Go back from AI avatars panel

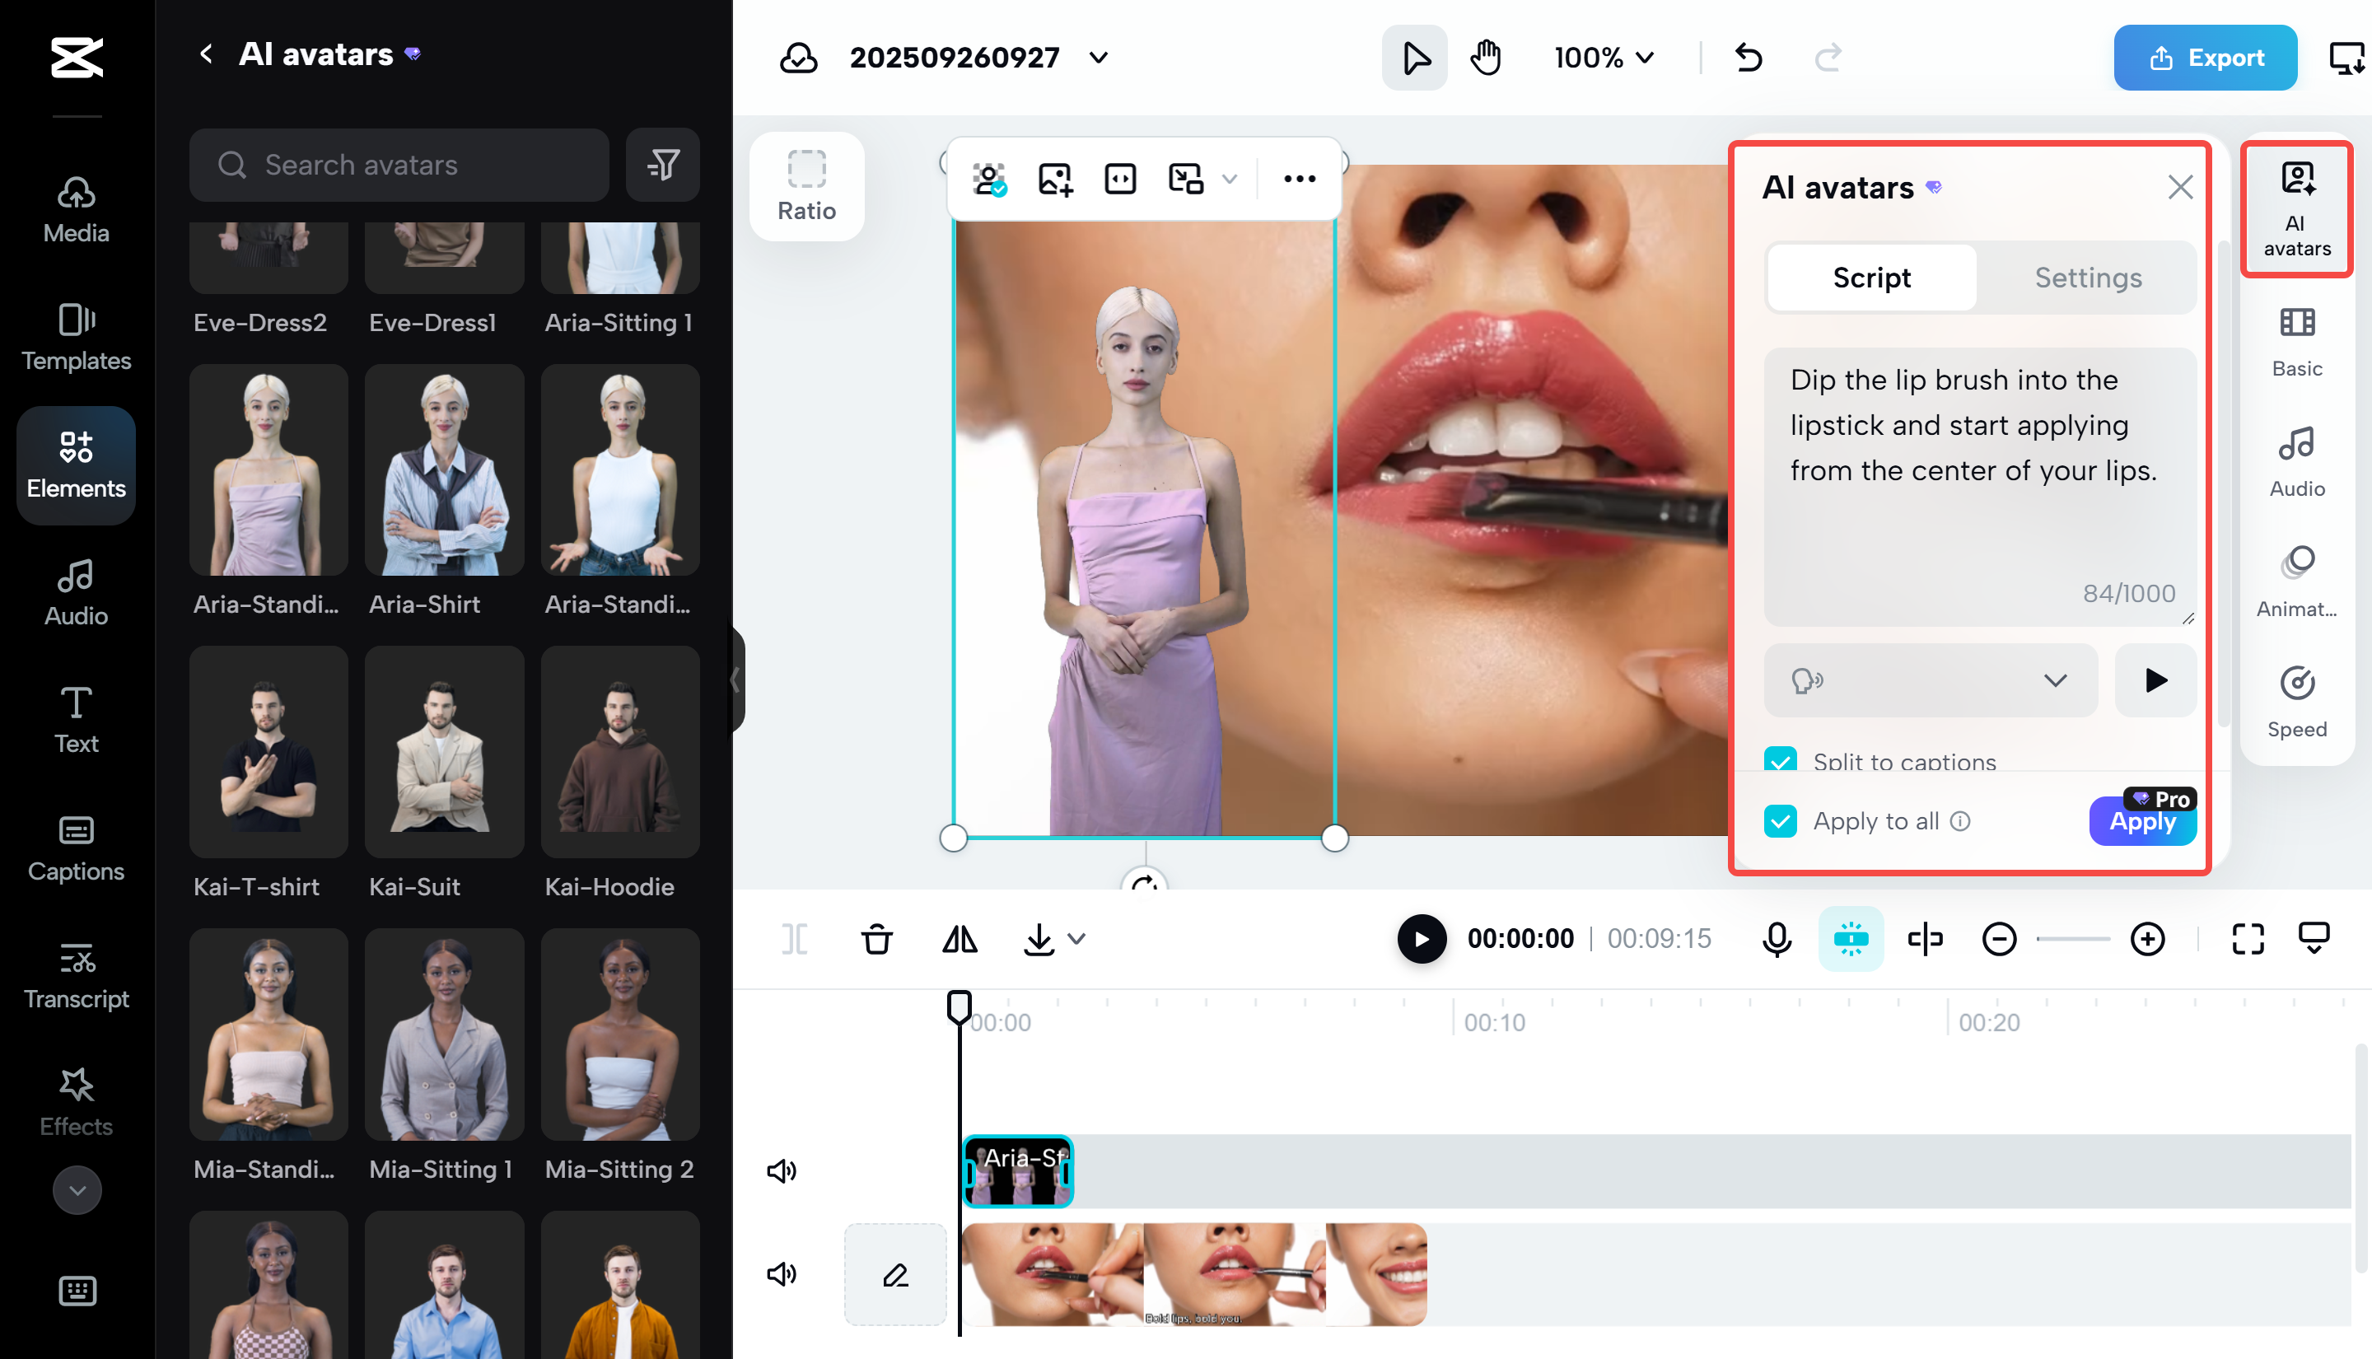click(x=206, y=54)
